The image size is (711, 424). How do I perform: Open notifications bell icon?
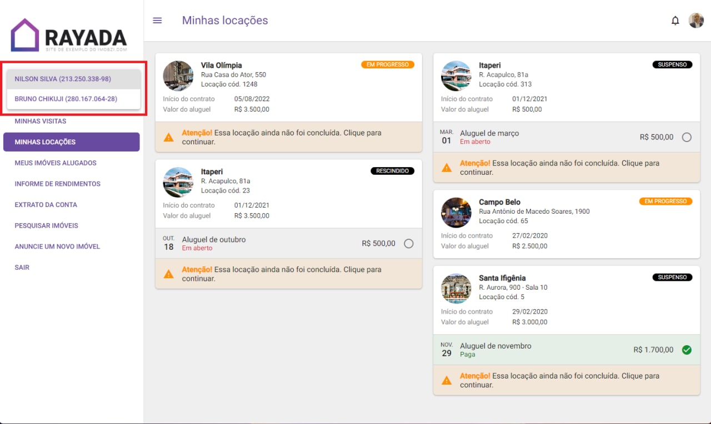[x=675, y=21]
